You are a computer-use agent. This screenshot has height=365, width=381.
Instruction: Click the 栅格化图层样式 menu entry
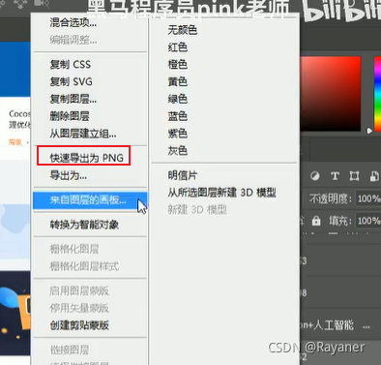[x=84, y=266]
